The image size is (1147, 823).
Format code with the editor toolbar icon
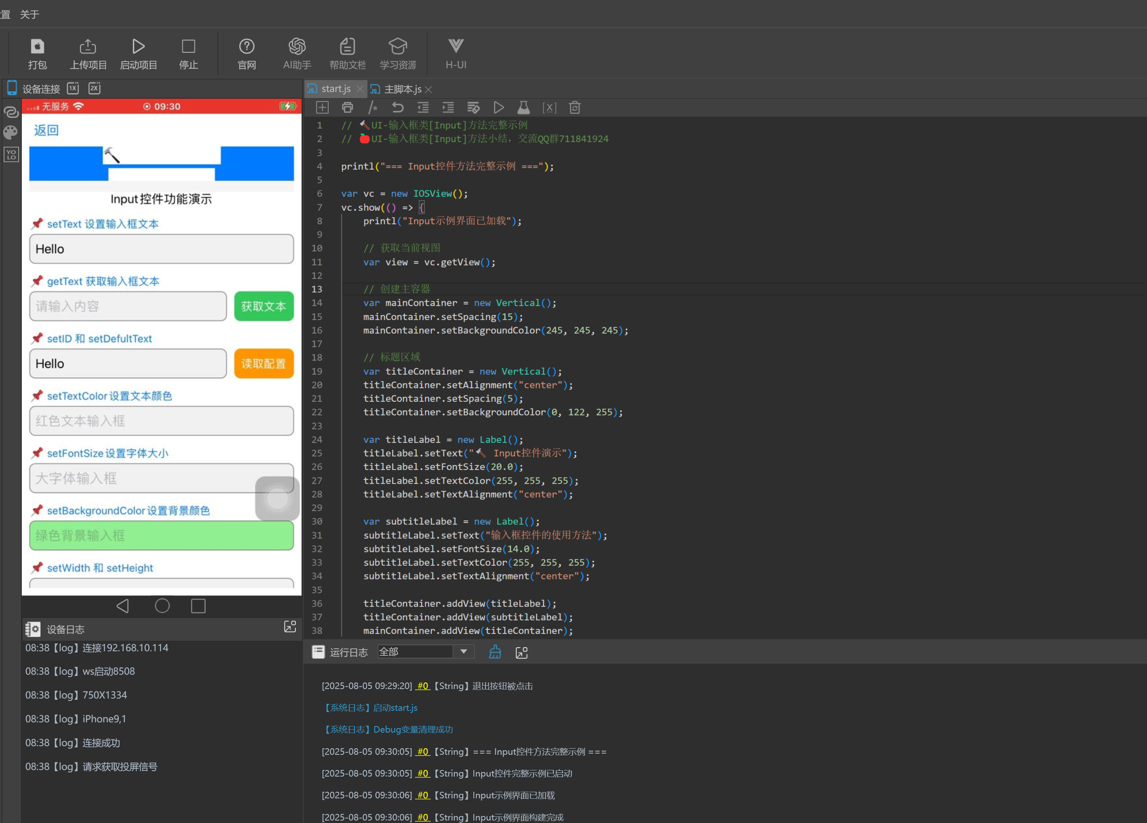click(473, 108)
